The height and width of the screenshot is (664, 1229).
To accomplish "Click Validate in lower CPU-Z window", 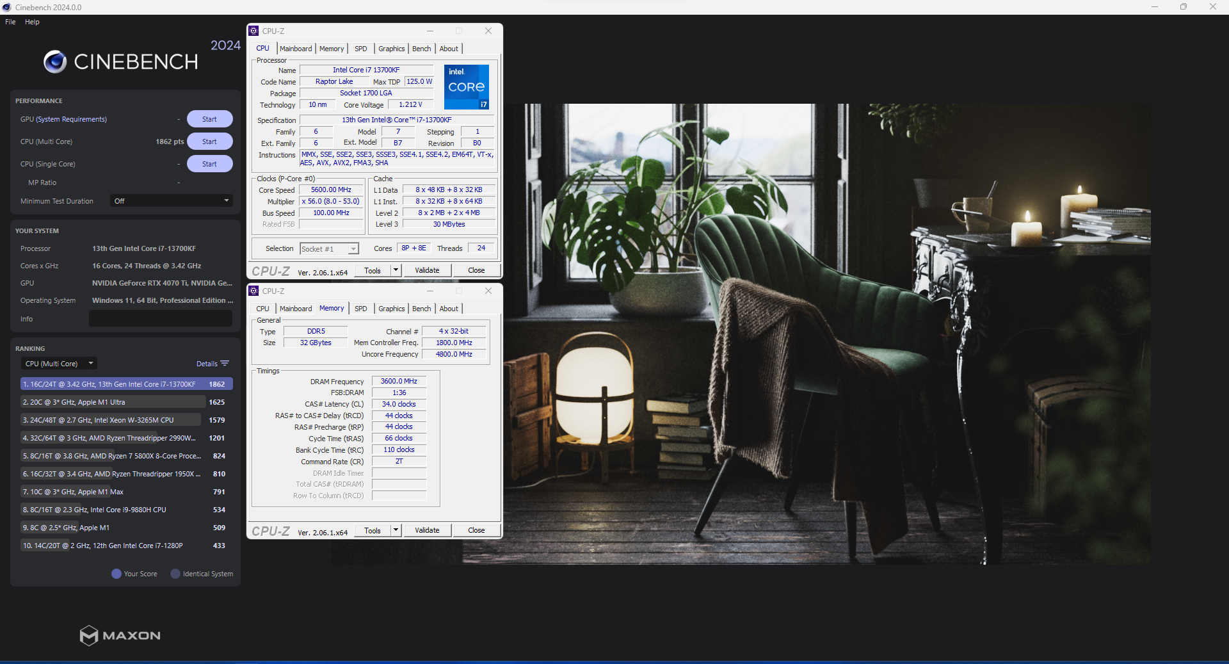I will point(427,530).
